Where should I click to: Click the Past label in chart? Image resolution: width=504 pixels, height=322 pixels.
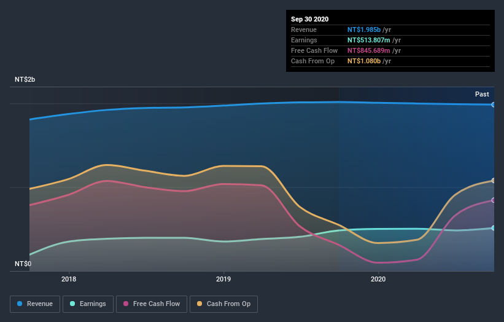pos(482,94)
